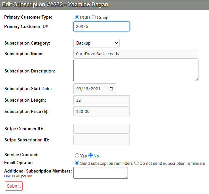Click the Primary Customer ID# field
209x194 pixels.
click(101, 27)
